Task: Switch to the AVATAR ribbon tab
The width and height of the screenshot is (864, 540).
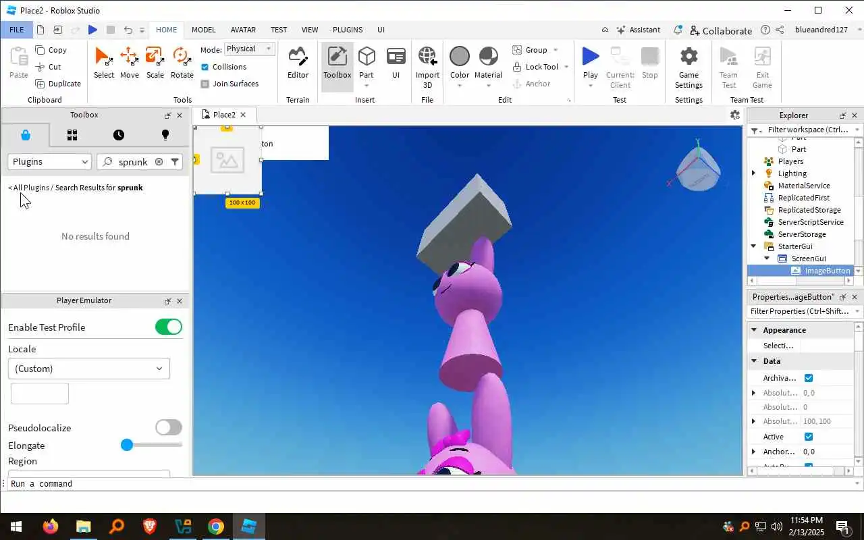Action: pyautogui.click(x=243, y=30)
